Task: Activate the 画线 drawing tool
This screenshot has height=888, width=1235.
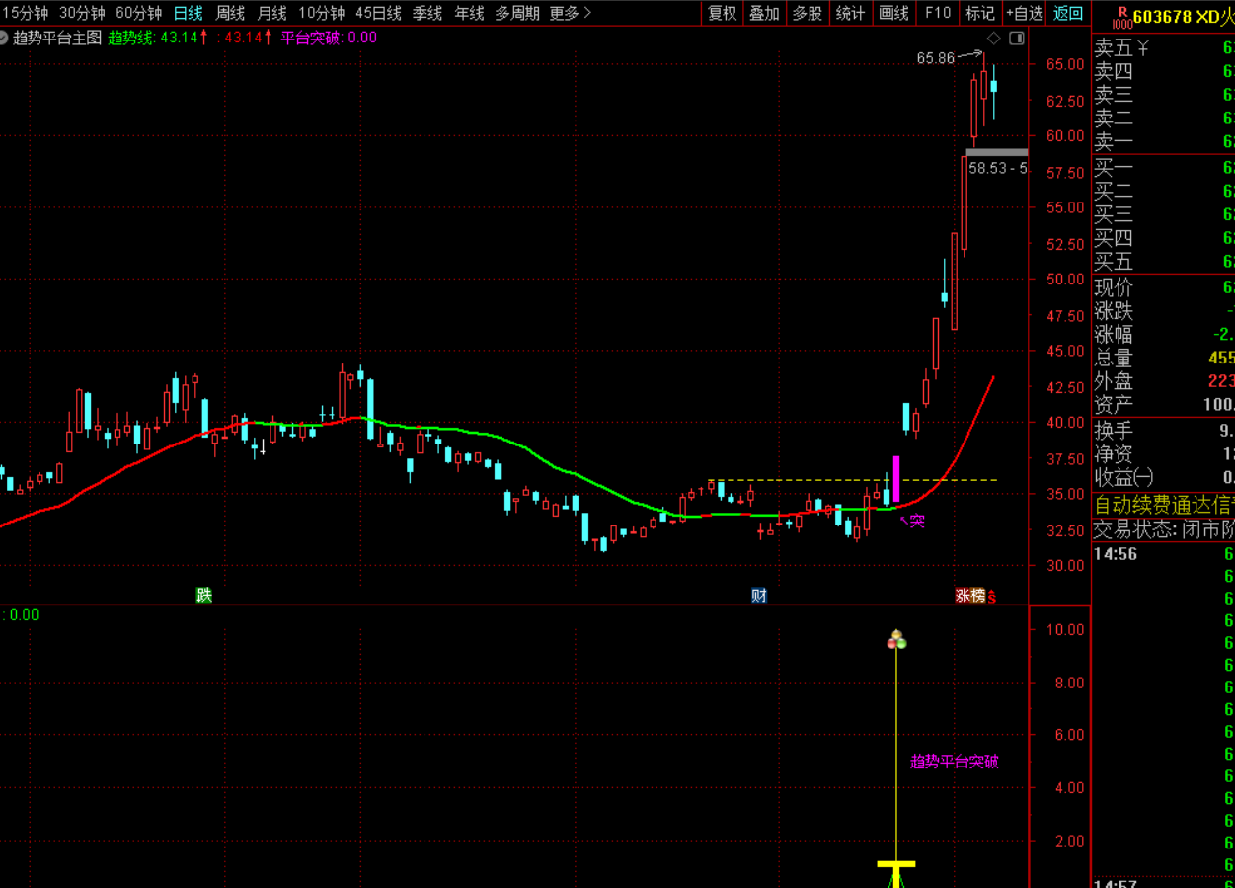Action: pyautogui.click(x=893, y=13)
